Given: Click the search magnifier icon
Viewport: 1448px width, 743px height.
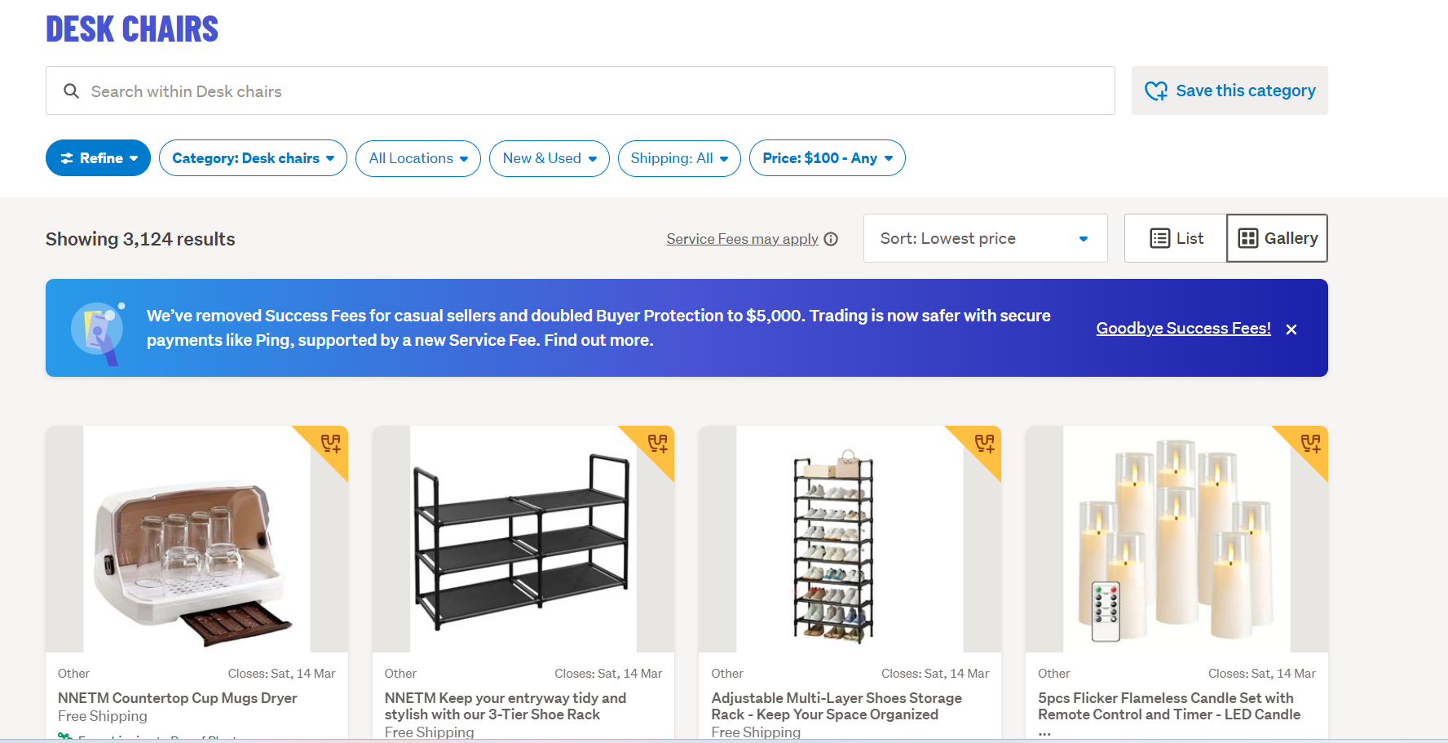Looking at the screenshot, I should 72,91.
